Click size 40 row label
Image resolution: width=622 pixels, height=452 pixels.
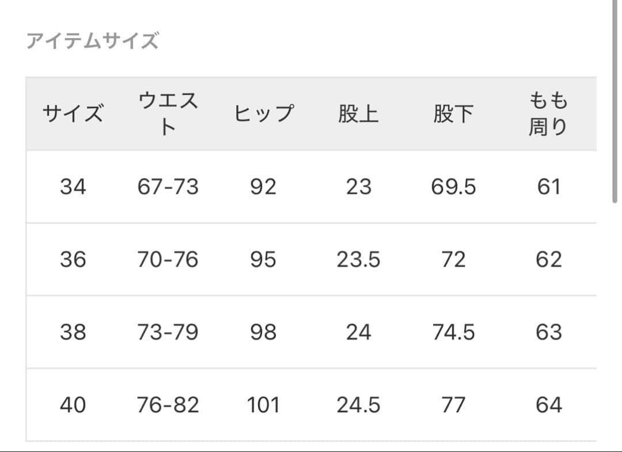click(x=73, y=405)
